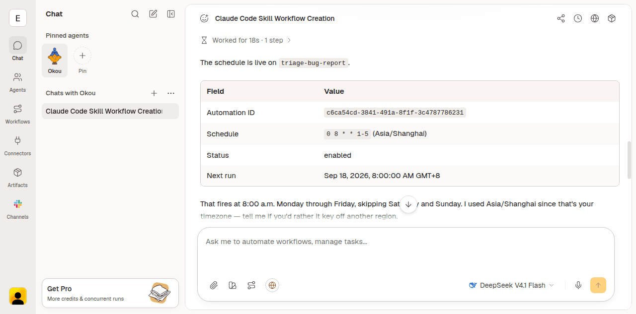
Task: Click the Value column header
Action: (x=334, y=91)
